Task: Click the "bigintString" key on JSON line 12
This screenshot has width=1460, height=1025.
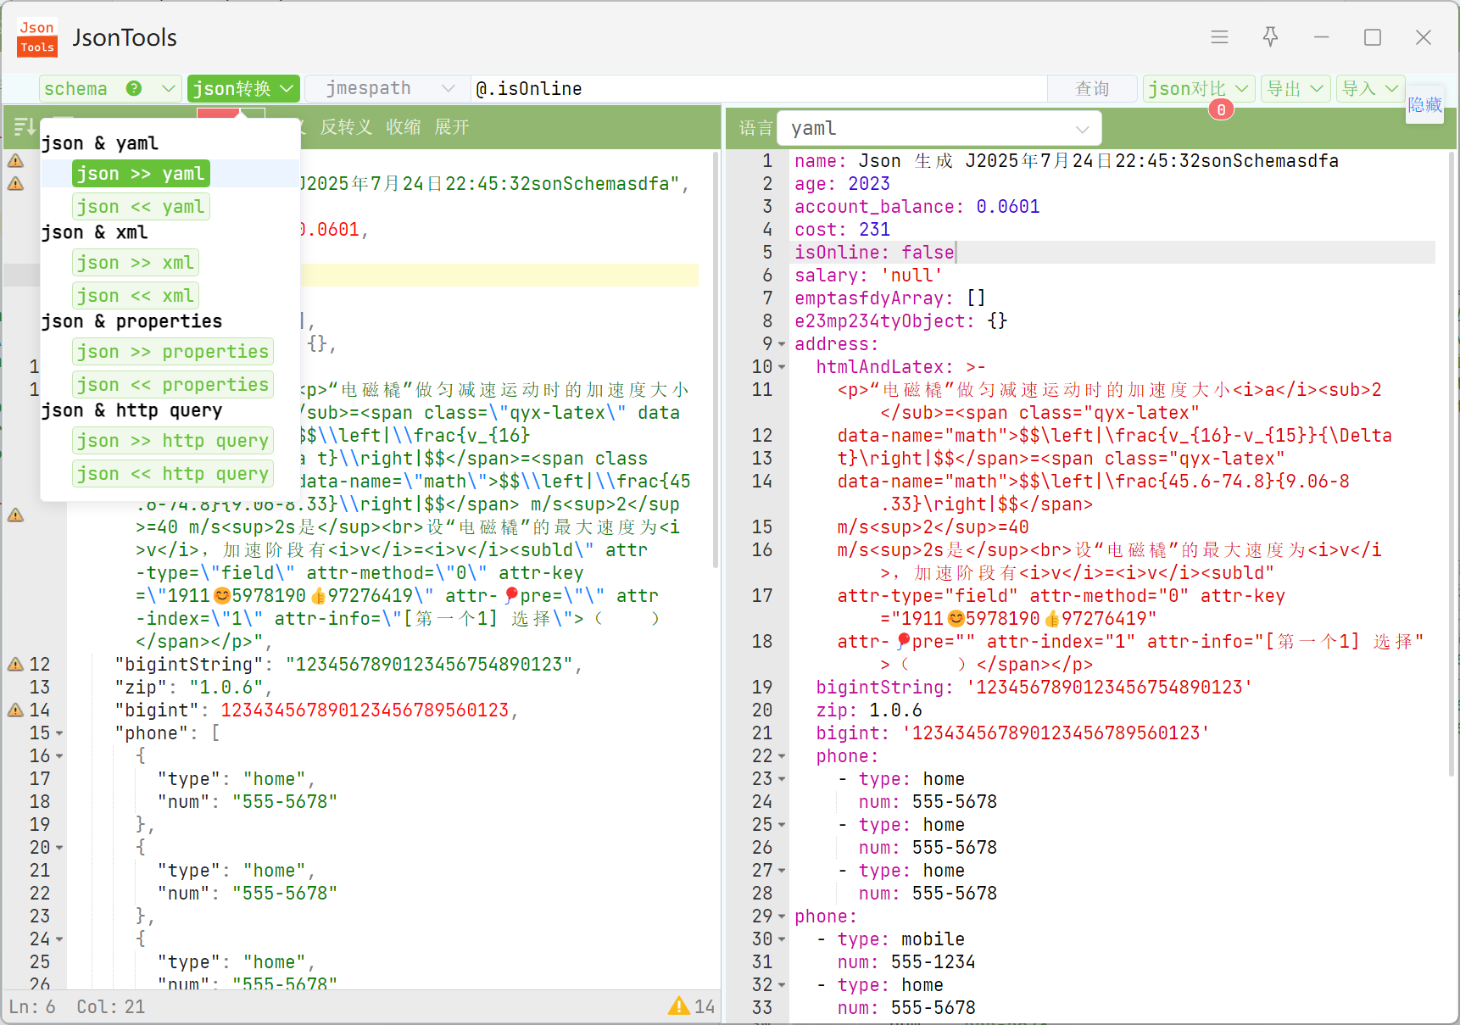Action: tap(189, 665)
